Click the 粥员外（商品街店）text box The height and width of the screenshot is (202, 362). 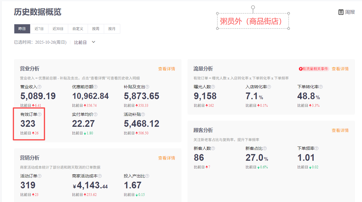pos(253,21)
